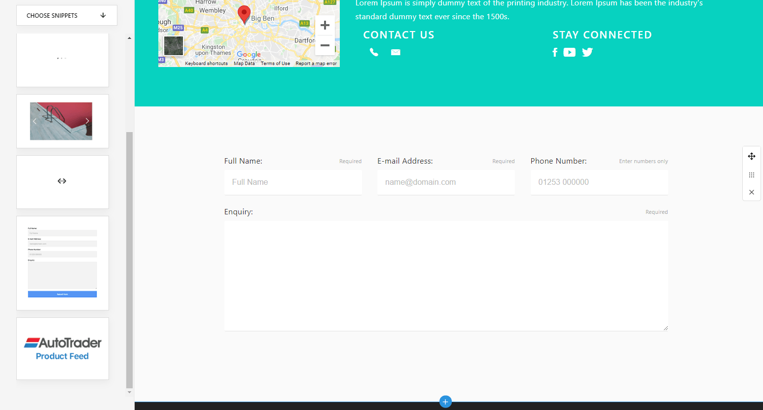Viewport: 763px width, 410px height.
Task: Click the phone contact icon
Action: click(374, 52)
